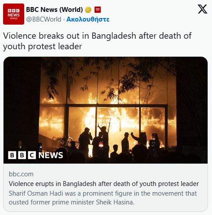The image size is (212, 215).
Task: Open the burning building photo thumbnail
Action: (x=106, y=110)
